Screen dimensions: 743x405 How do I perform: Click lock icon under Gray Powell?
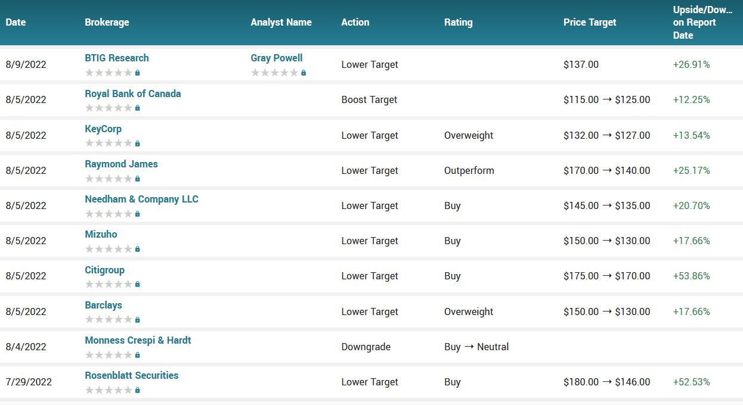pos(304,73)
